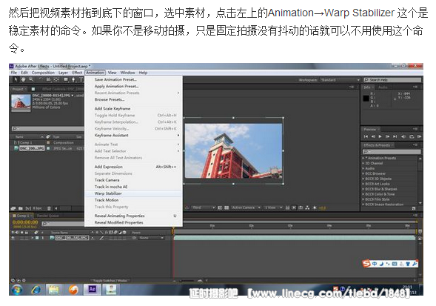Click the Effects & Presets search field
The width and height of the screenshot is (436, 306).
pos(392,152)
